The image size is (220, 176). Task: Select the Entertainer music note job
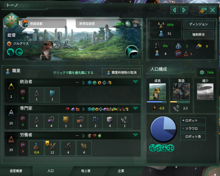[x=95, y=121]
